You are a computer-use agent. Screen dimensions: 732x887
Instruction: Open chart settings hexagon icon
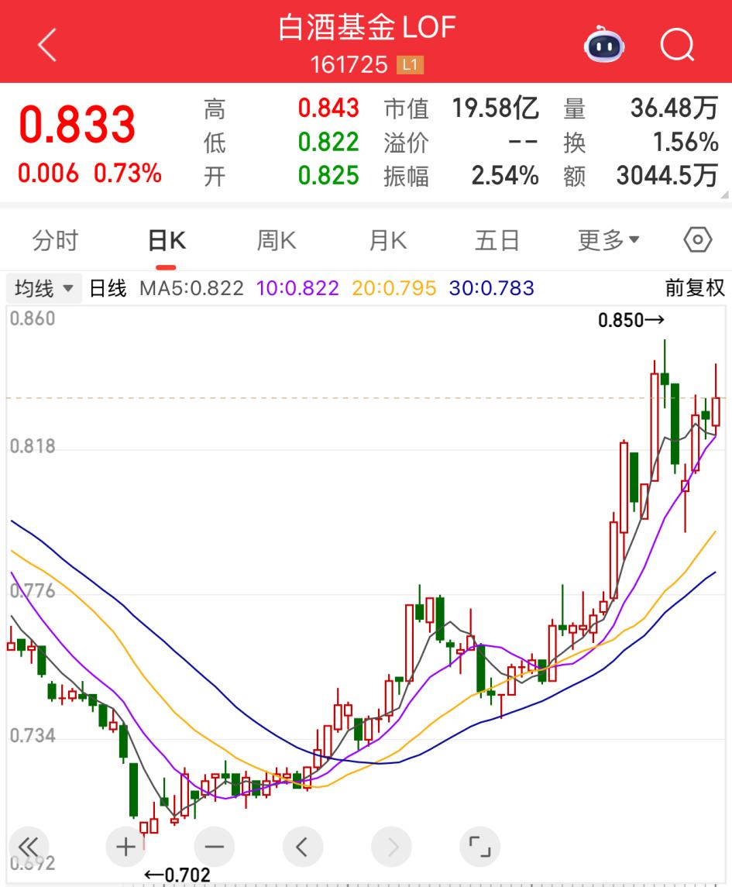697,240
